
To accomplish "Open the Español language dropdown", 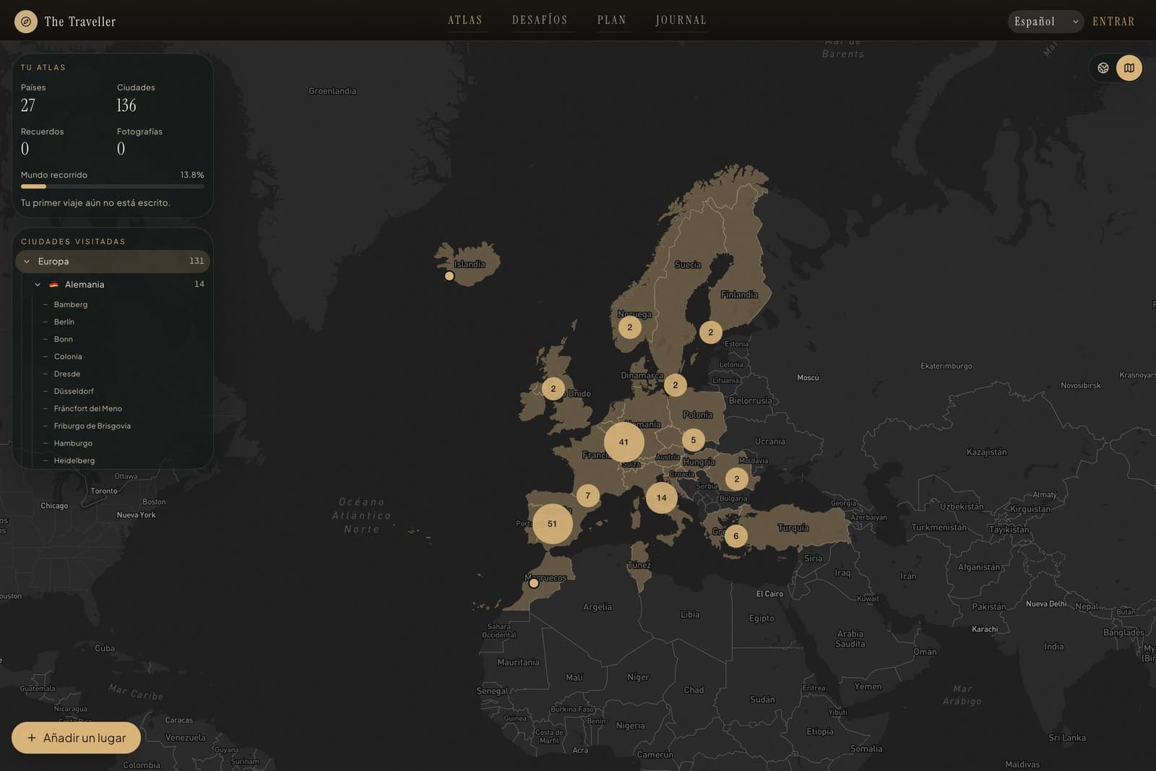I will coord(1045,22).
